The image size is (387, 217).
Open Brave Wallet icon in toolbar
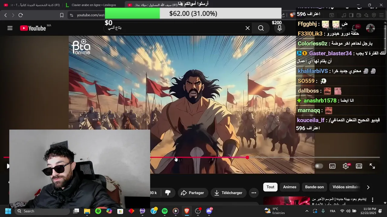click(x=359, y=15)
